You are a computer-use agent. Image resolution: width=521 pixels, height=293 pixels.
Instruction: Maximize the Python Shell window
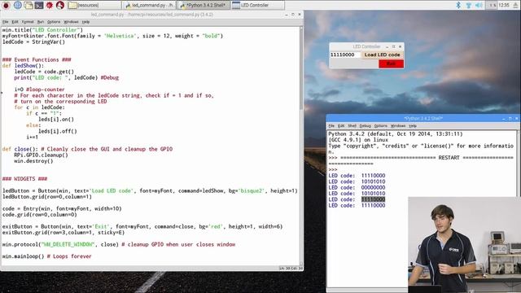(510, 119)
